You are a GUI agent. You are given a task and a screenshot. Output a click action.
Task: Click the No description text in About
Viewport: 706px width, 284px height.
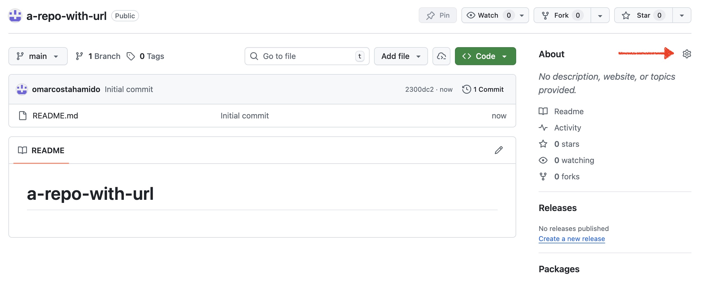click(607, 83)
